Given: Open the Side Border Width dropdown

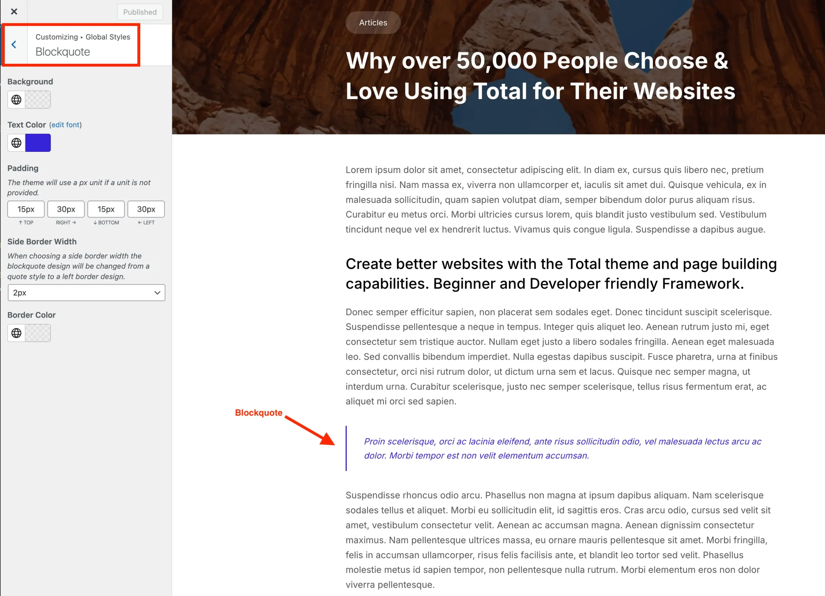Looking at the screenshot, I should pos(87,293).
